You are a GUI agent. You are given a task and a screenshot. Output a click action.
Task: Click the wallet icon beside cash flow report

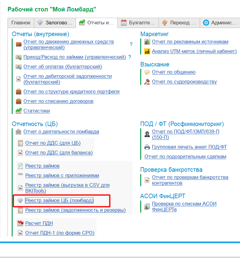pos(19,45)
